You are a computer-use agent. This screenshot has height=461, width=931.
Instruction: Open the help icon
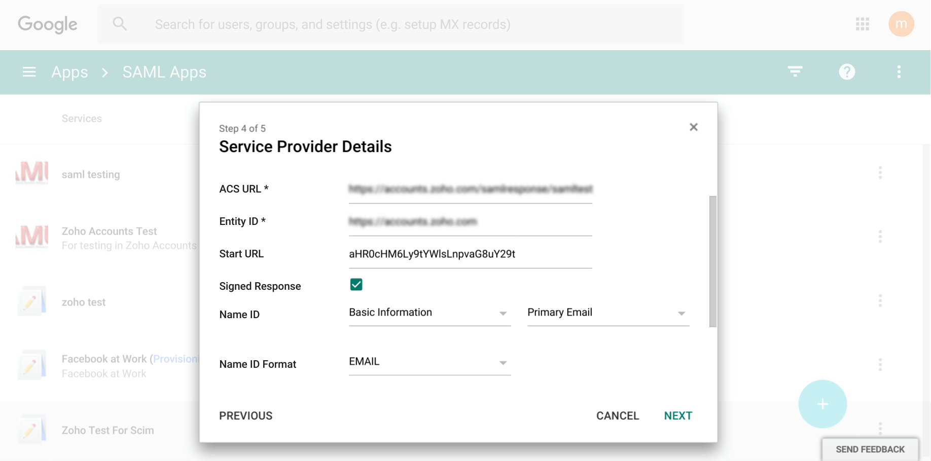(x=847, y=72)
